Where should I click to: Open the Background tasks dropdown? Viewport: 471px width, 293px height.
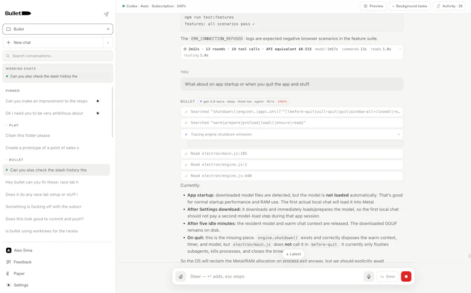coord(410,6)
